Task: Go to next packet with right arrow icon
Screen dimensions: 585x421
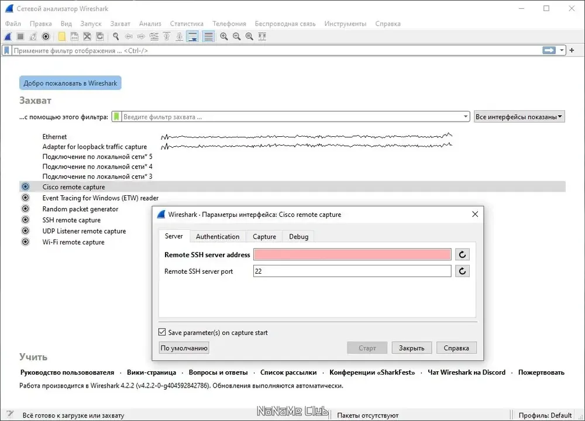Action: coord(141,36)
